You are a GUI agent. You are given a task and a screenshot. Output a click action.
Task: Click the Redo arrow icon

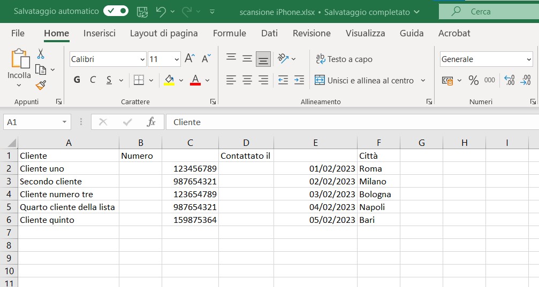(187, 12)
